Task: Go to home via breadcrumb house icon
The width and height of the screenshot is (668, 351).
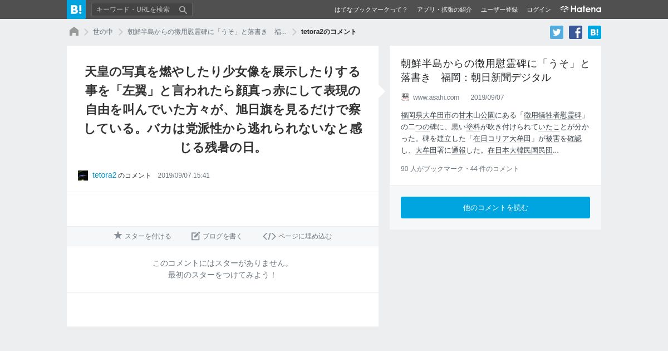Action: point(74,32)
